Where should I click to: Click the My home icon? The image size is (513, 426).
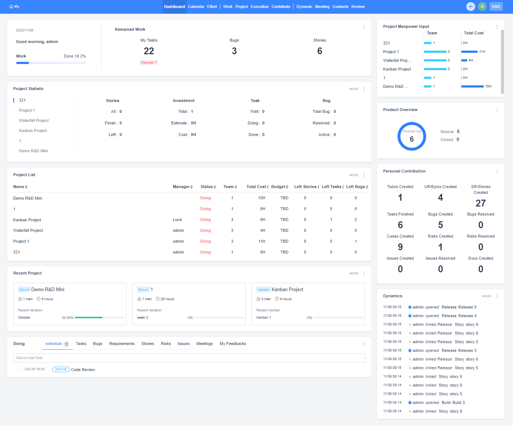pos(11,7)
